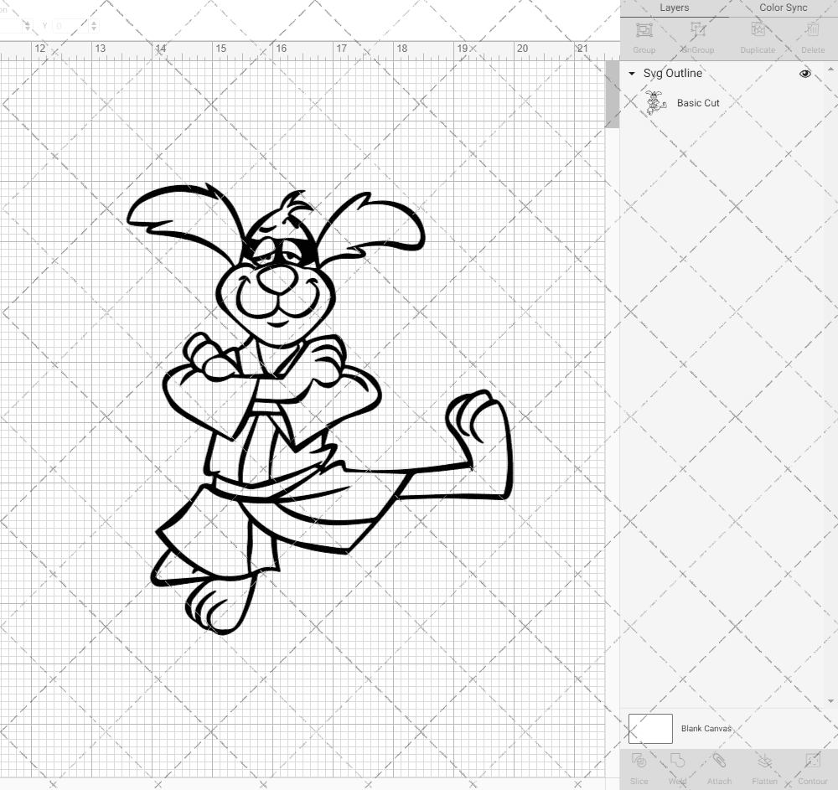Click the layers panel scroll up arrow
The width and height of the screenshot is (838, 790).
[830, 70]
